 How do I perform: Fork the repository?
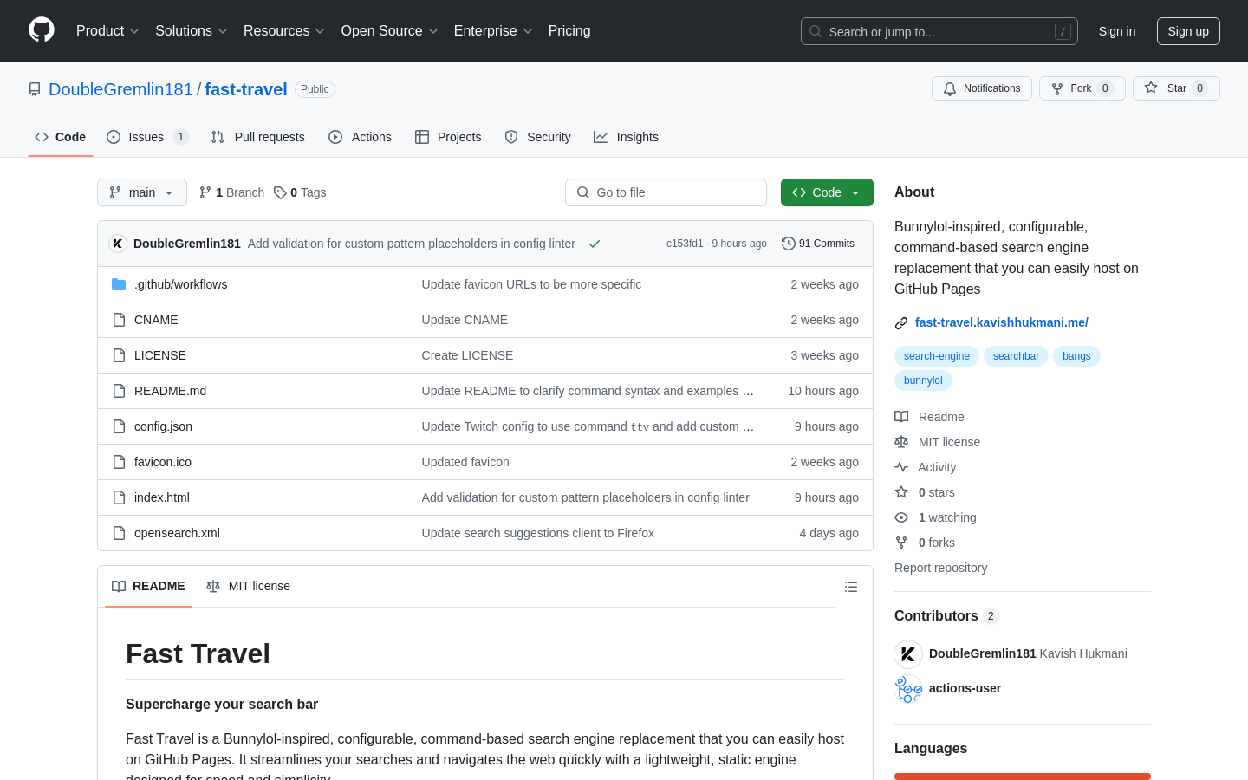(1082, 88)
